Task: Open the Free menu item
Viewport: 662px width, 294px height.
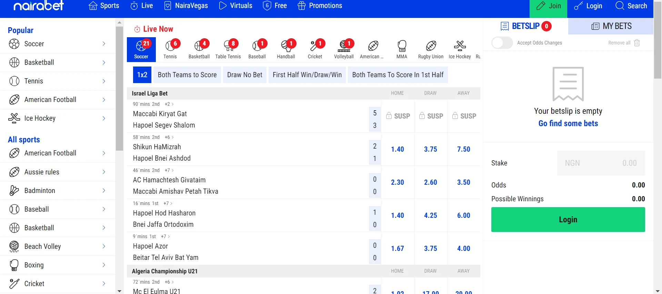Action: [275, 6]
